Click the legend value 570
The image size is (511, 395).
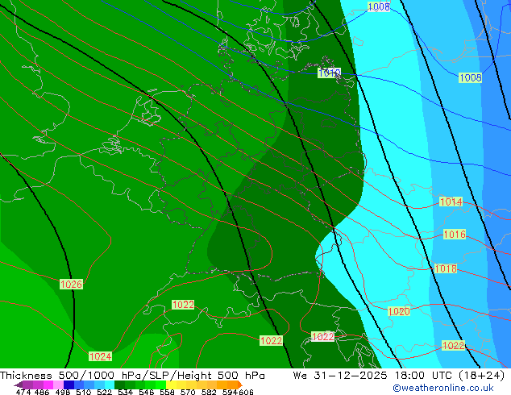tap(188, 392)
